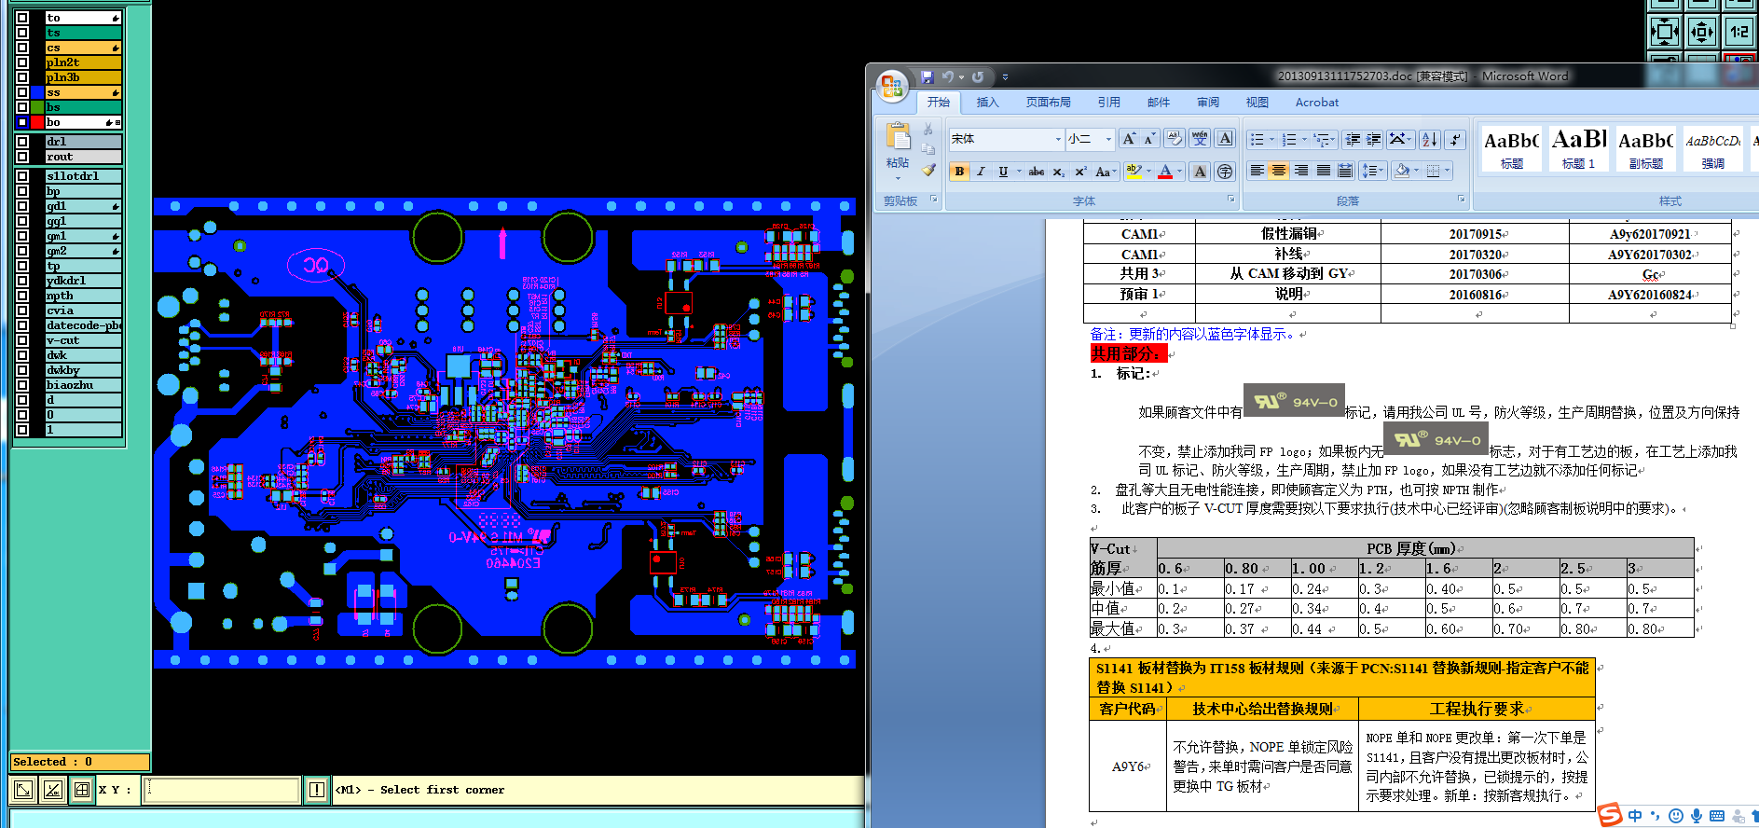
Task: Toggle the checkbox for layer rout
Action: tap(21, 157)
